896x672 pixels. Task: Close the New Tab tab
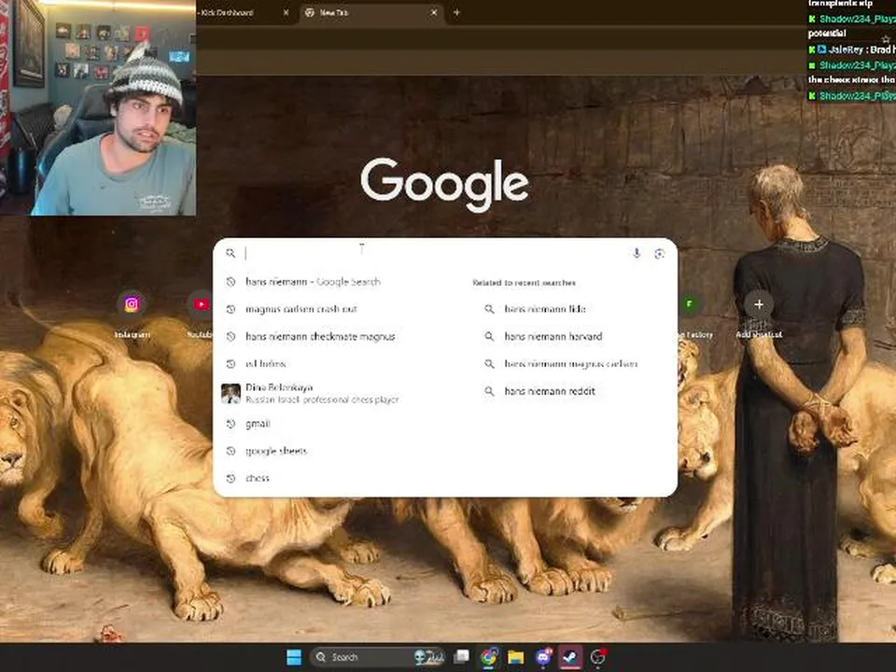(434, 12)
